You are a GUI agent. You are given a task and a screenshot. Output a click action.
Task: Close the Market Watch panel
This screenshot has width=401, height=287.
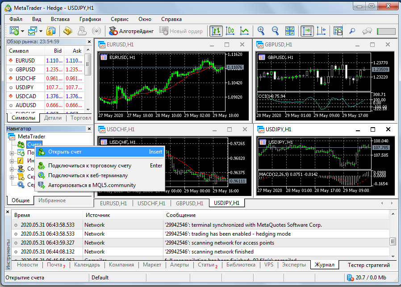pos(89,42)
